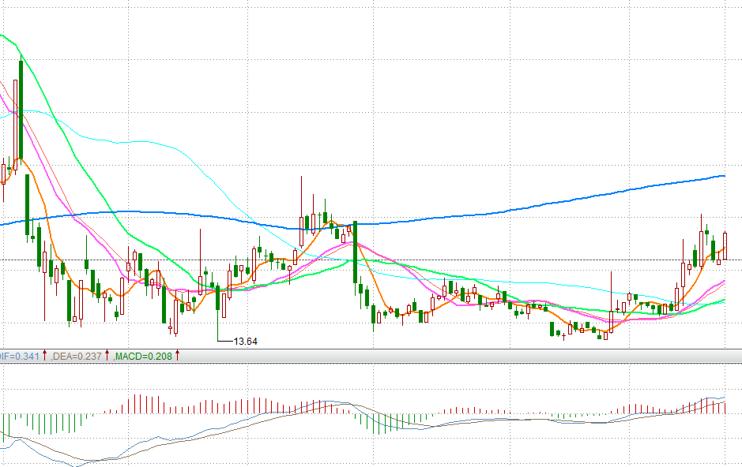Select the last candlestick at chart's right end
The height and width of the screenshot is (467, 742).
click(725, 245)
